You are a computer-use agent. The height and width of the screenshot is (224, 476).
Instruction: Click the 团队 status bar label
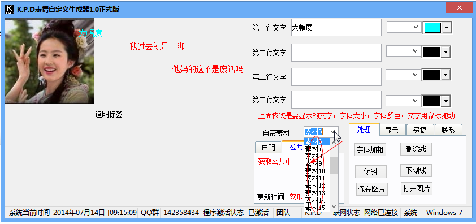pos(283,213)
